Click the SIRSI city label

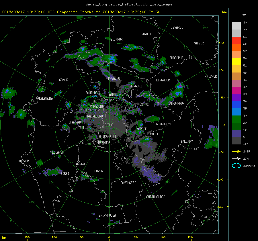(65, 174)
